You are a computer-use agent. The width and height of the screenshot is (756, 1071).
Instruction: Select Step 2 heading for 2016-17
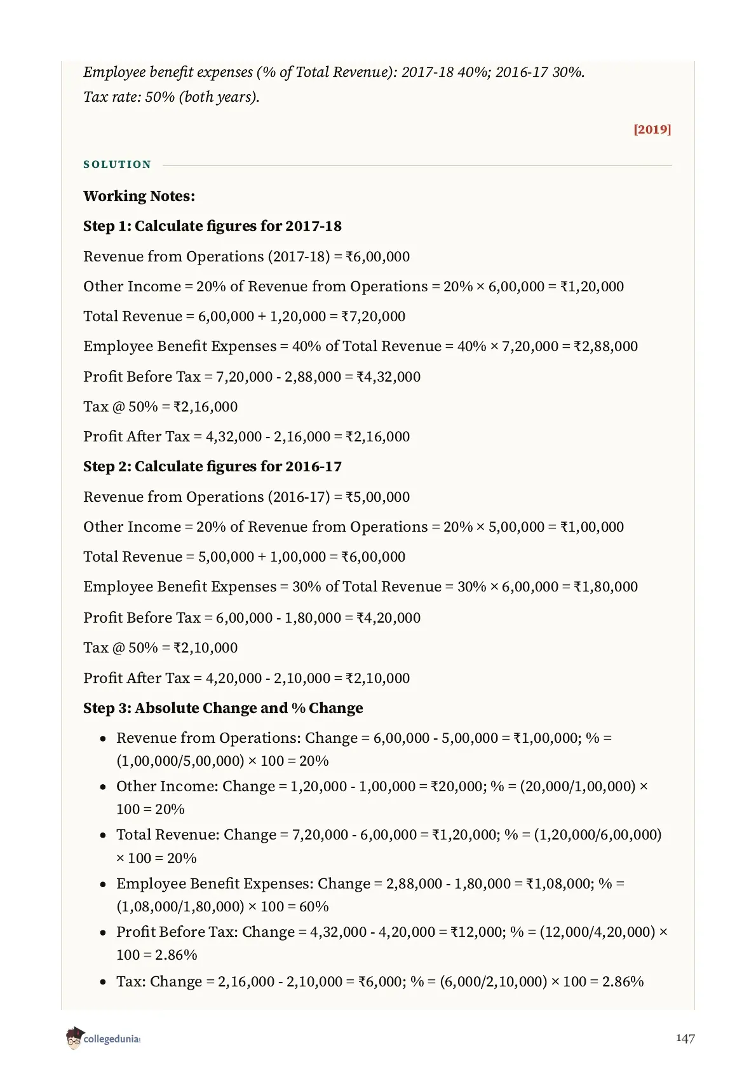(x=212, y=466)
